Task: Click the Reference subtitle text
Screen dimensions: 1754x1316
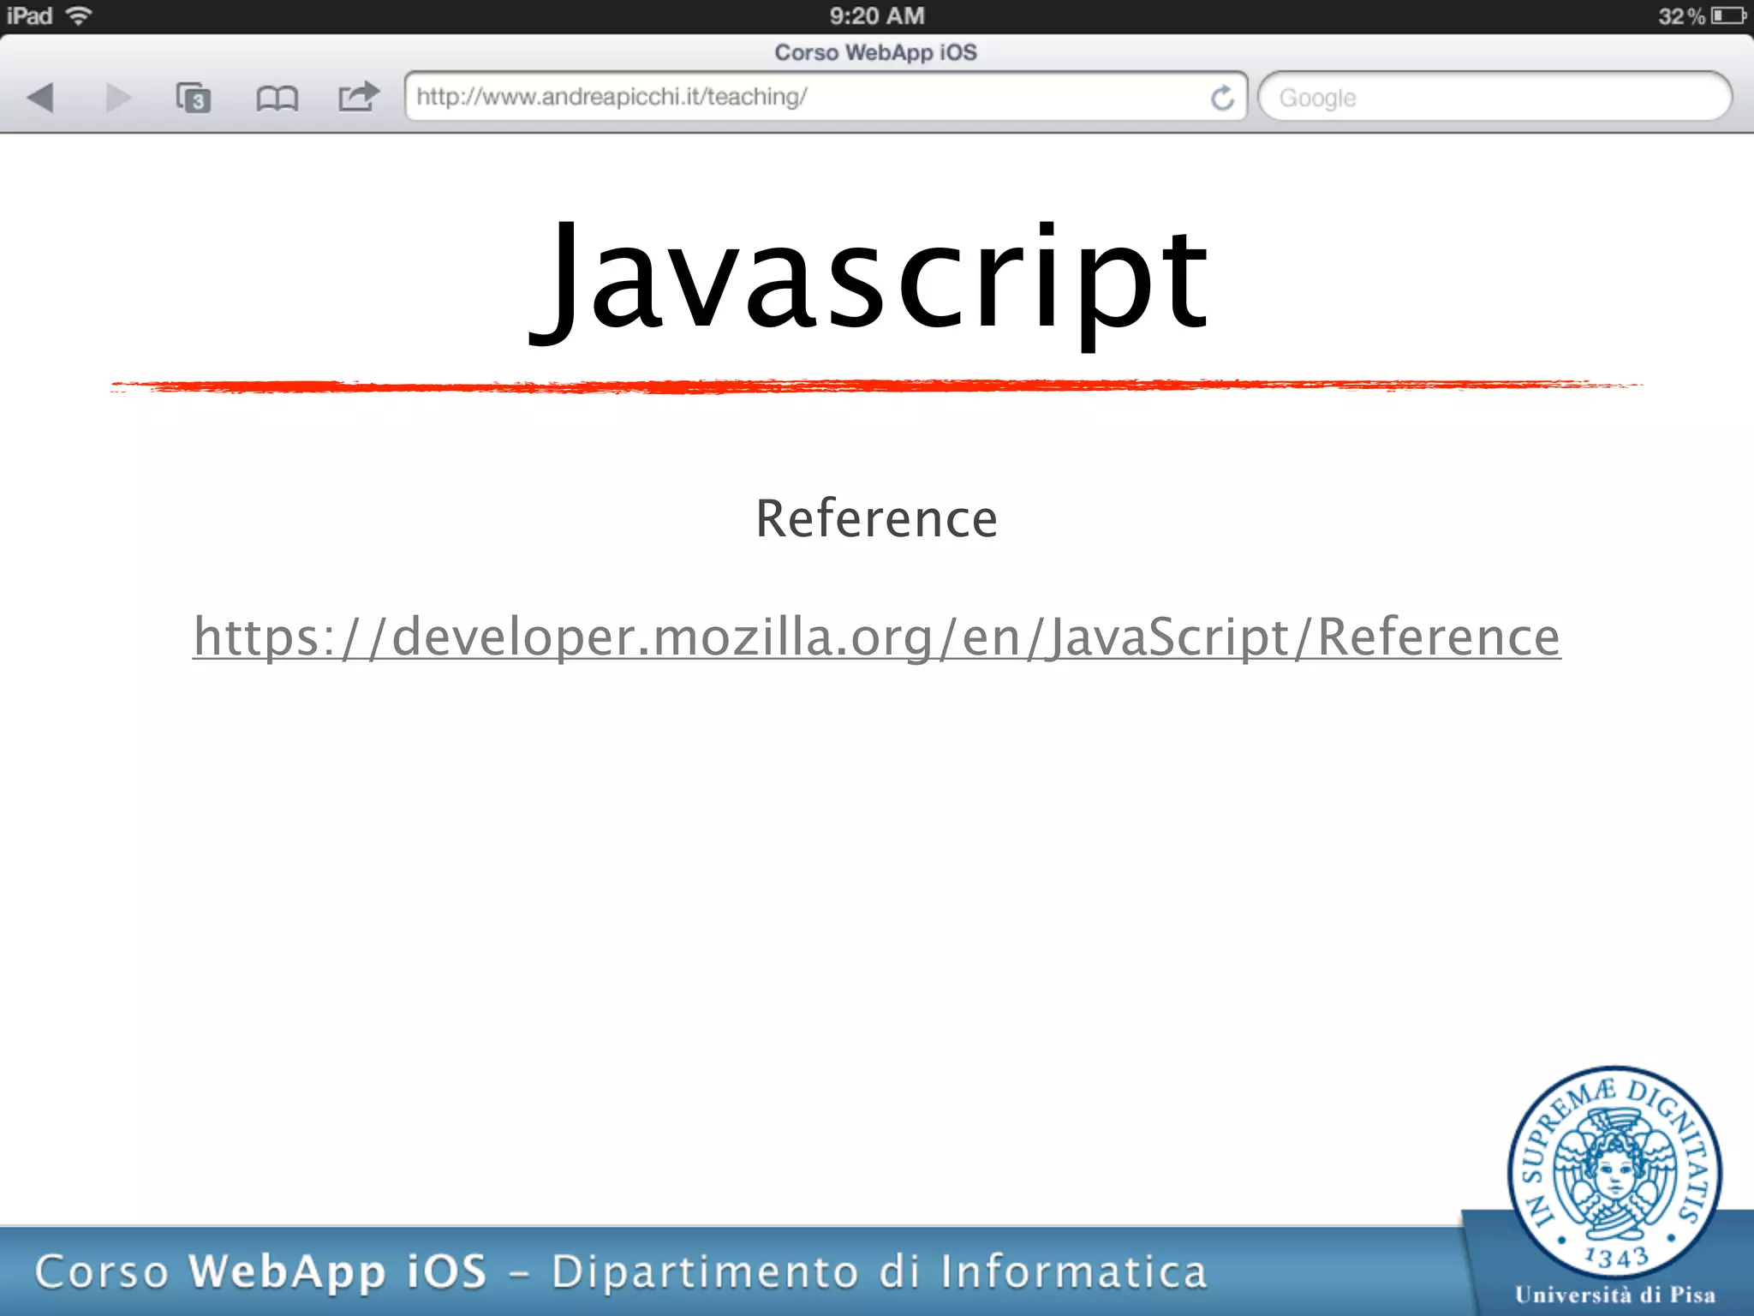Action: [876, 519]
